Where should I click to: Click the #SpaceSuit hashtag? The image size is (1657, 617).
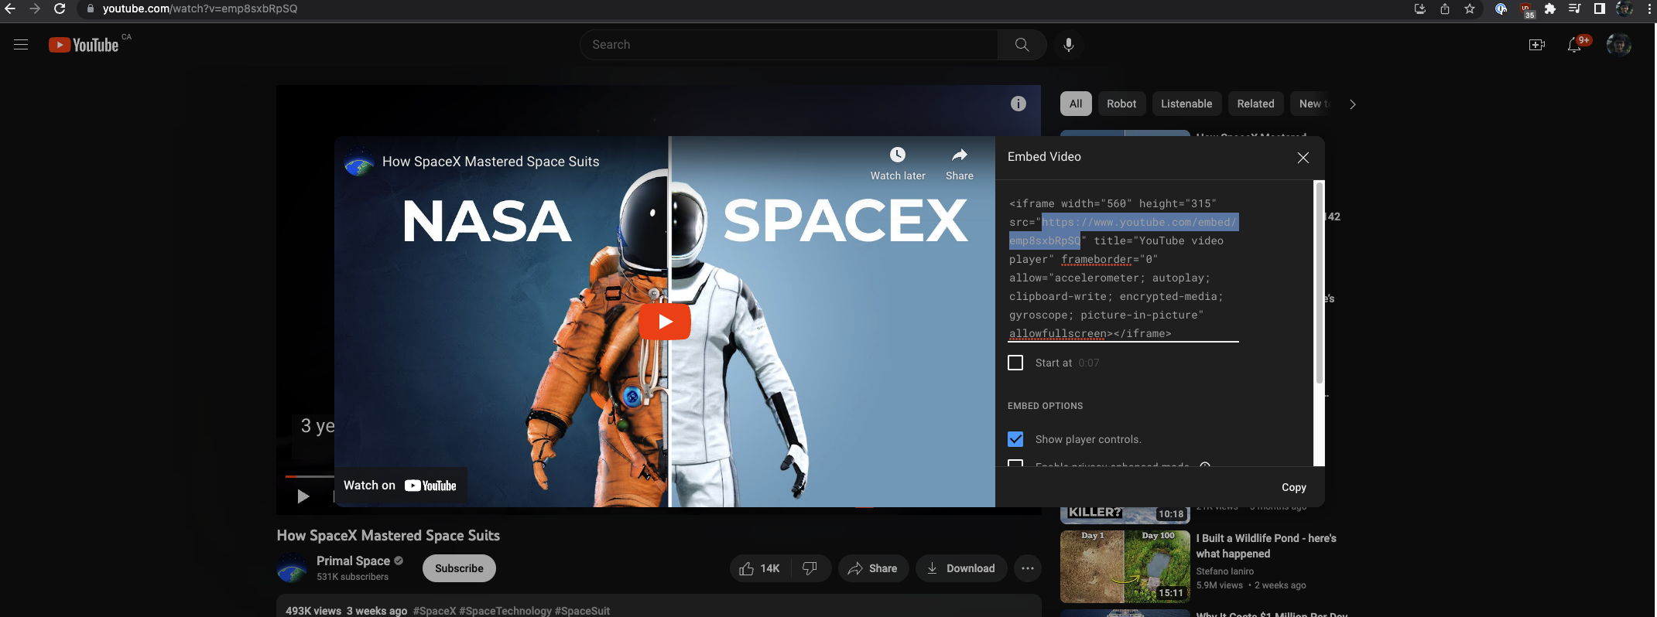[582, 611]
